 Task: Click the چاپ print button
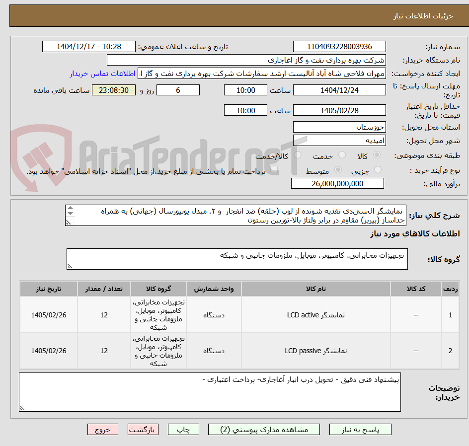click(183, 430)
